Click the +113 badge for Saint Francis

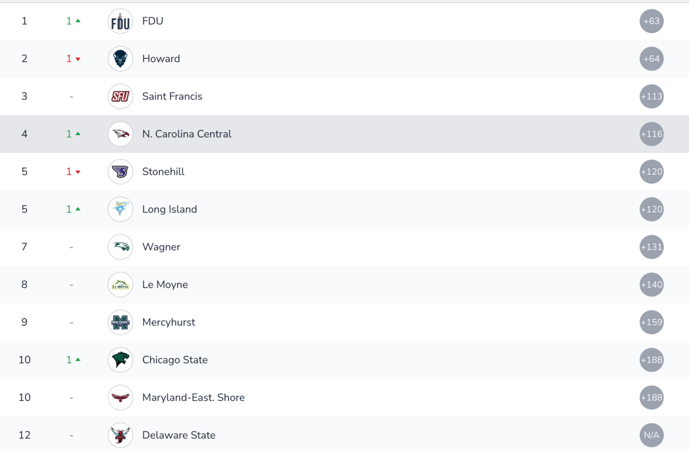651,96
